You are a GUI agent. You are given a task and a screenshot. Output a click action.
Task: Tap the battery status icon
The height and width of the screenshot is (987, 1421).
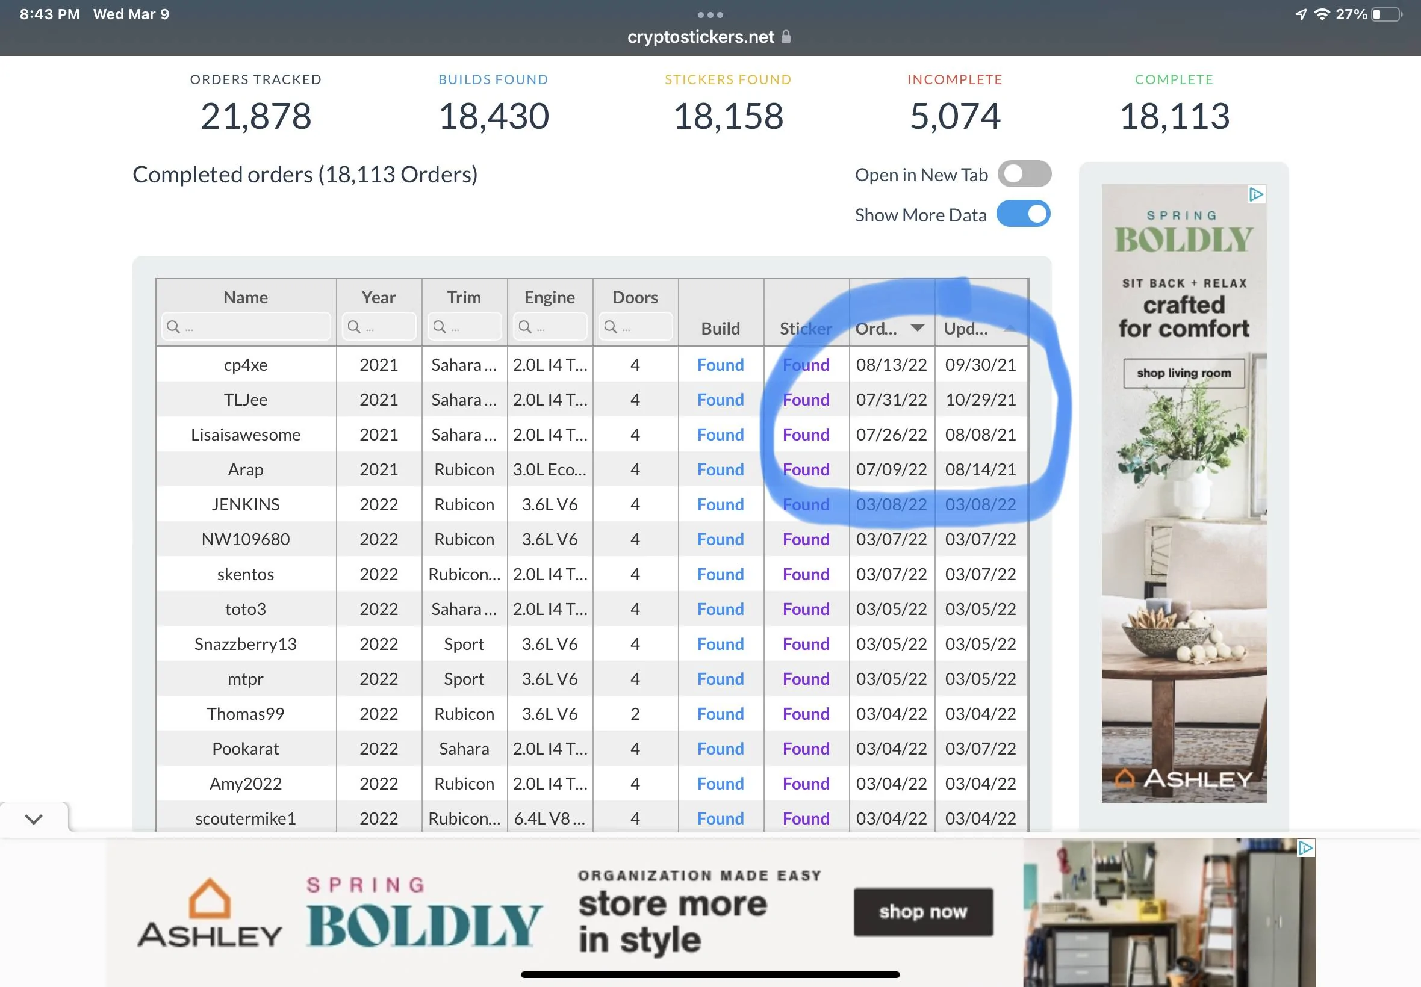(1387, 14)
